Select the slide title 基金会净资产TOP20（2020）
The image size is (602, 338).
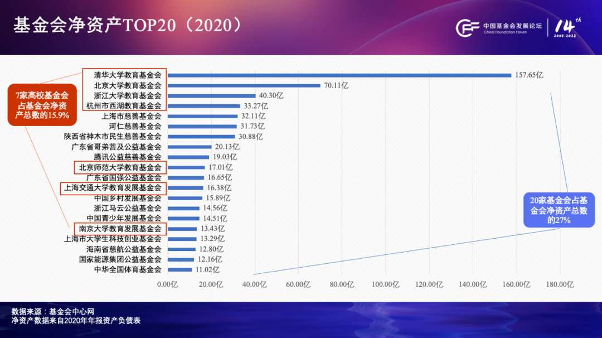point(129,25)
